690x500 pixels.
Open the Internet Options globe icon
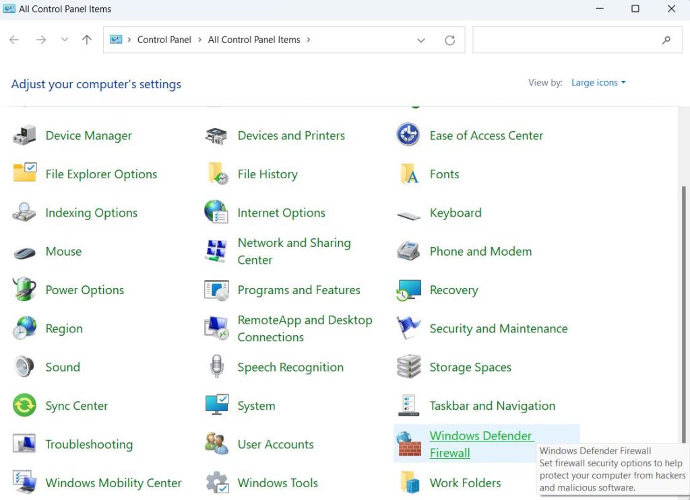tap(216, 212)
